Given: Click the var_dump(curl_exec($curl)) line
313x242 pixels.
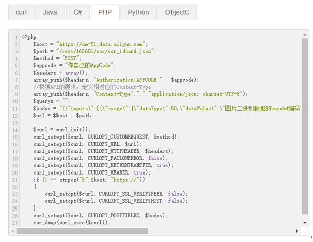Looking at the screenshot, I should point(72,222).
